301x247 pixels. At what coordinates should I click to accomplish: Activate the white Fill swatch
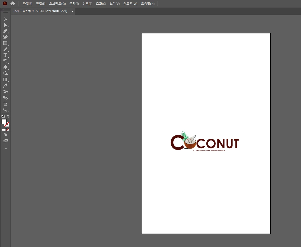point(4,122)
